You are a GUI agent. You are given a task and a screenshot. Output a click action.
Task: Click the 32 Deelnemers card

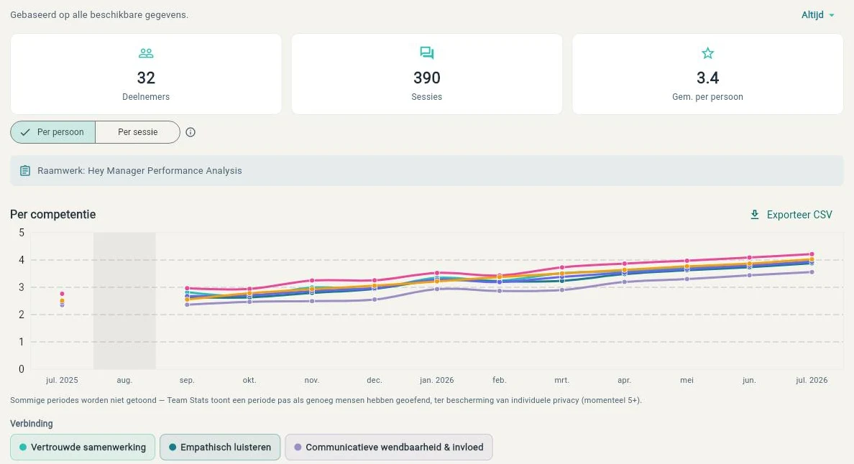tap(146, 74)
